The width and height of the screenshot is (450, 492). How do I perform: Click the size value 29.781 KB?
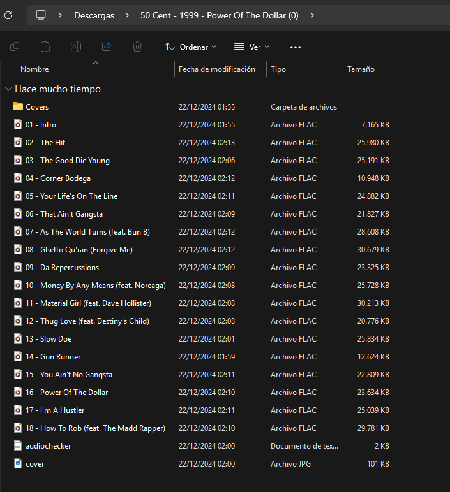(x=373, y=428)
